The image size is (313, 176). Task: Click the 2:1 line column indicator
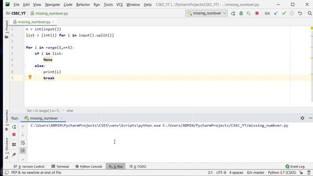pos(210,173)
